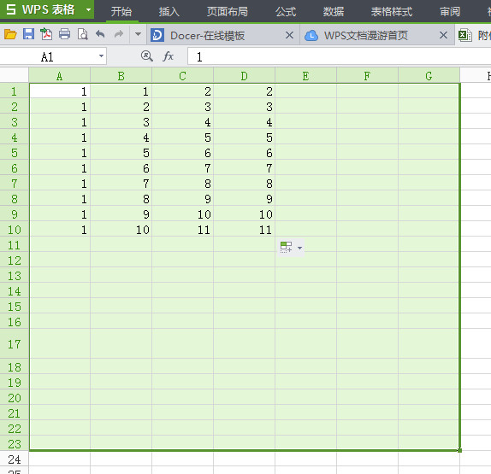The width and height of the screenshot is (491, 474).
Task: Undo the last action
Action: click(100, 34)
